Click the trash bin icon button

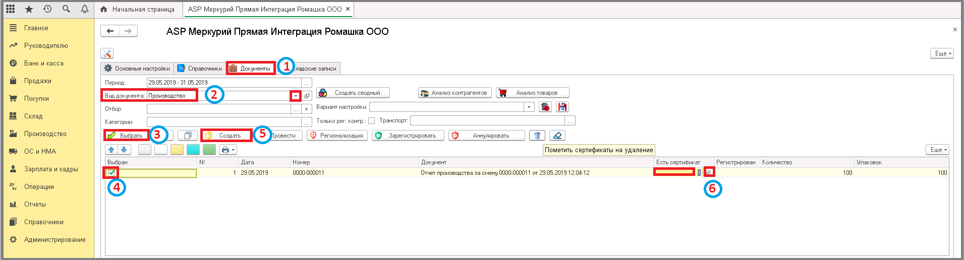(537, 136)
